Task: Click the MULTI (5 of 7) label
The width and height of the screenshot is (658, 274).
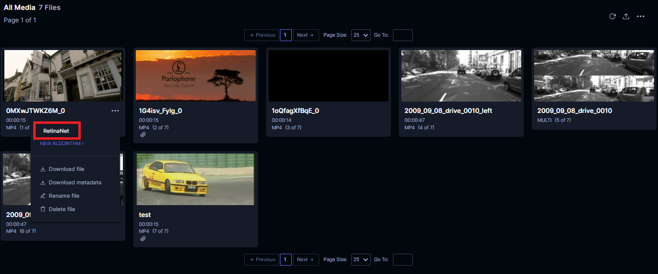Action: 554,120
